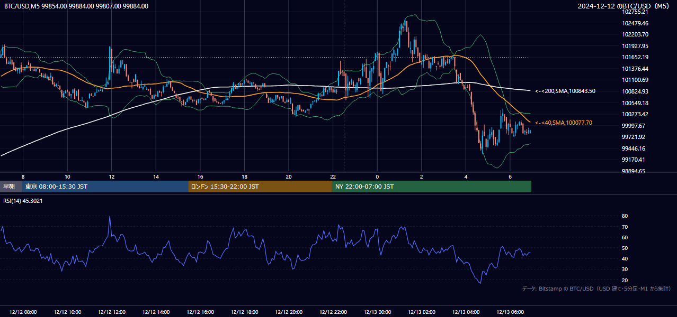Click the price axis value 100549.18
The height and width of the screenshot is (317, 677).
(x=635, y=103)
